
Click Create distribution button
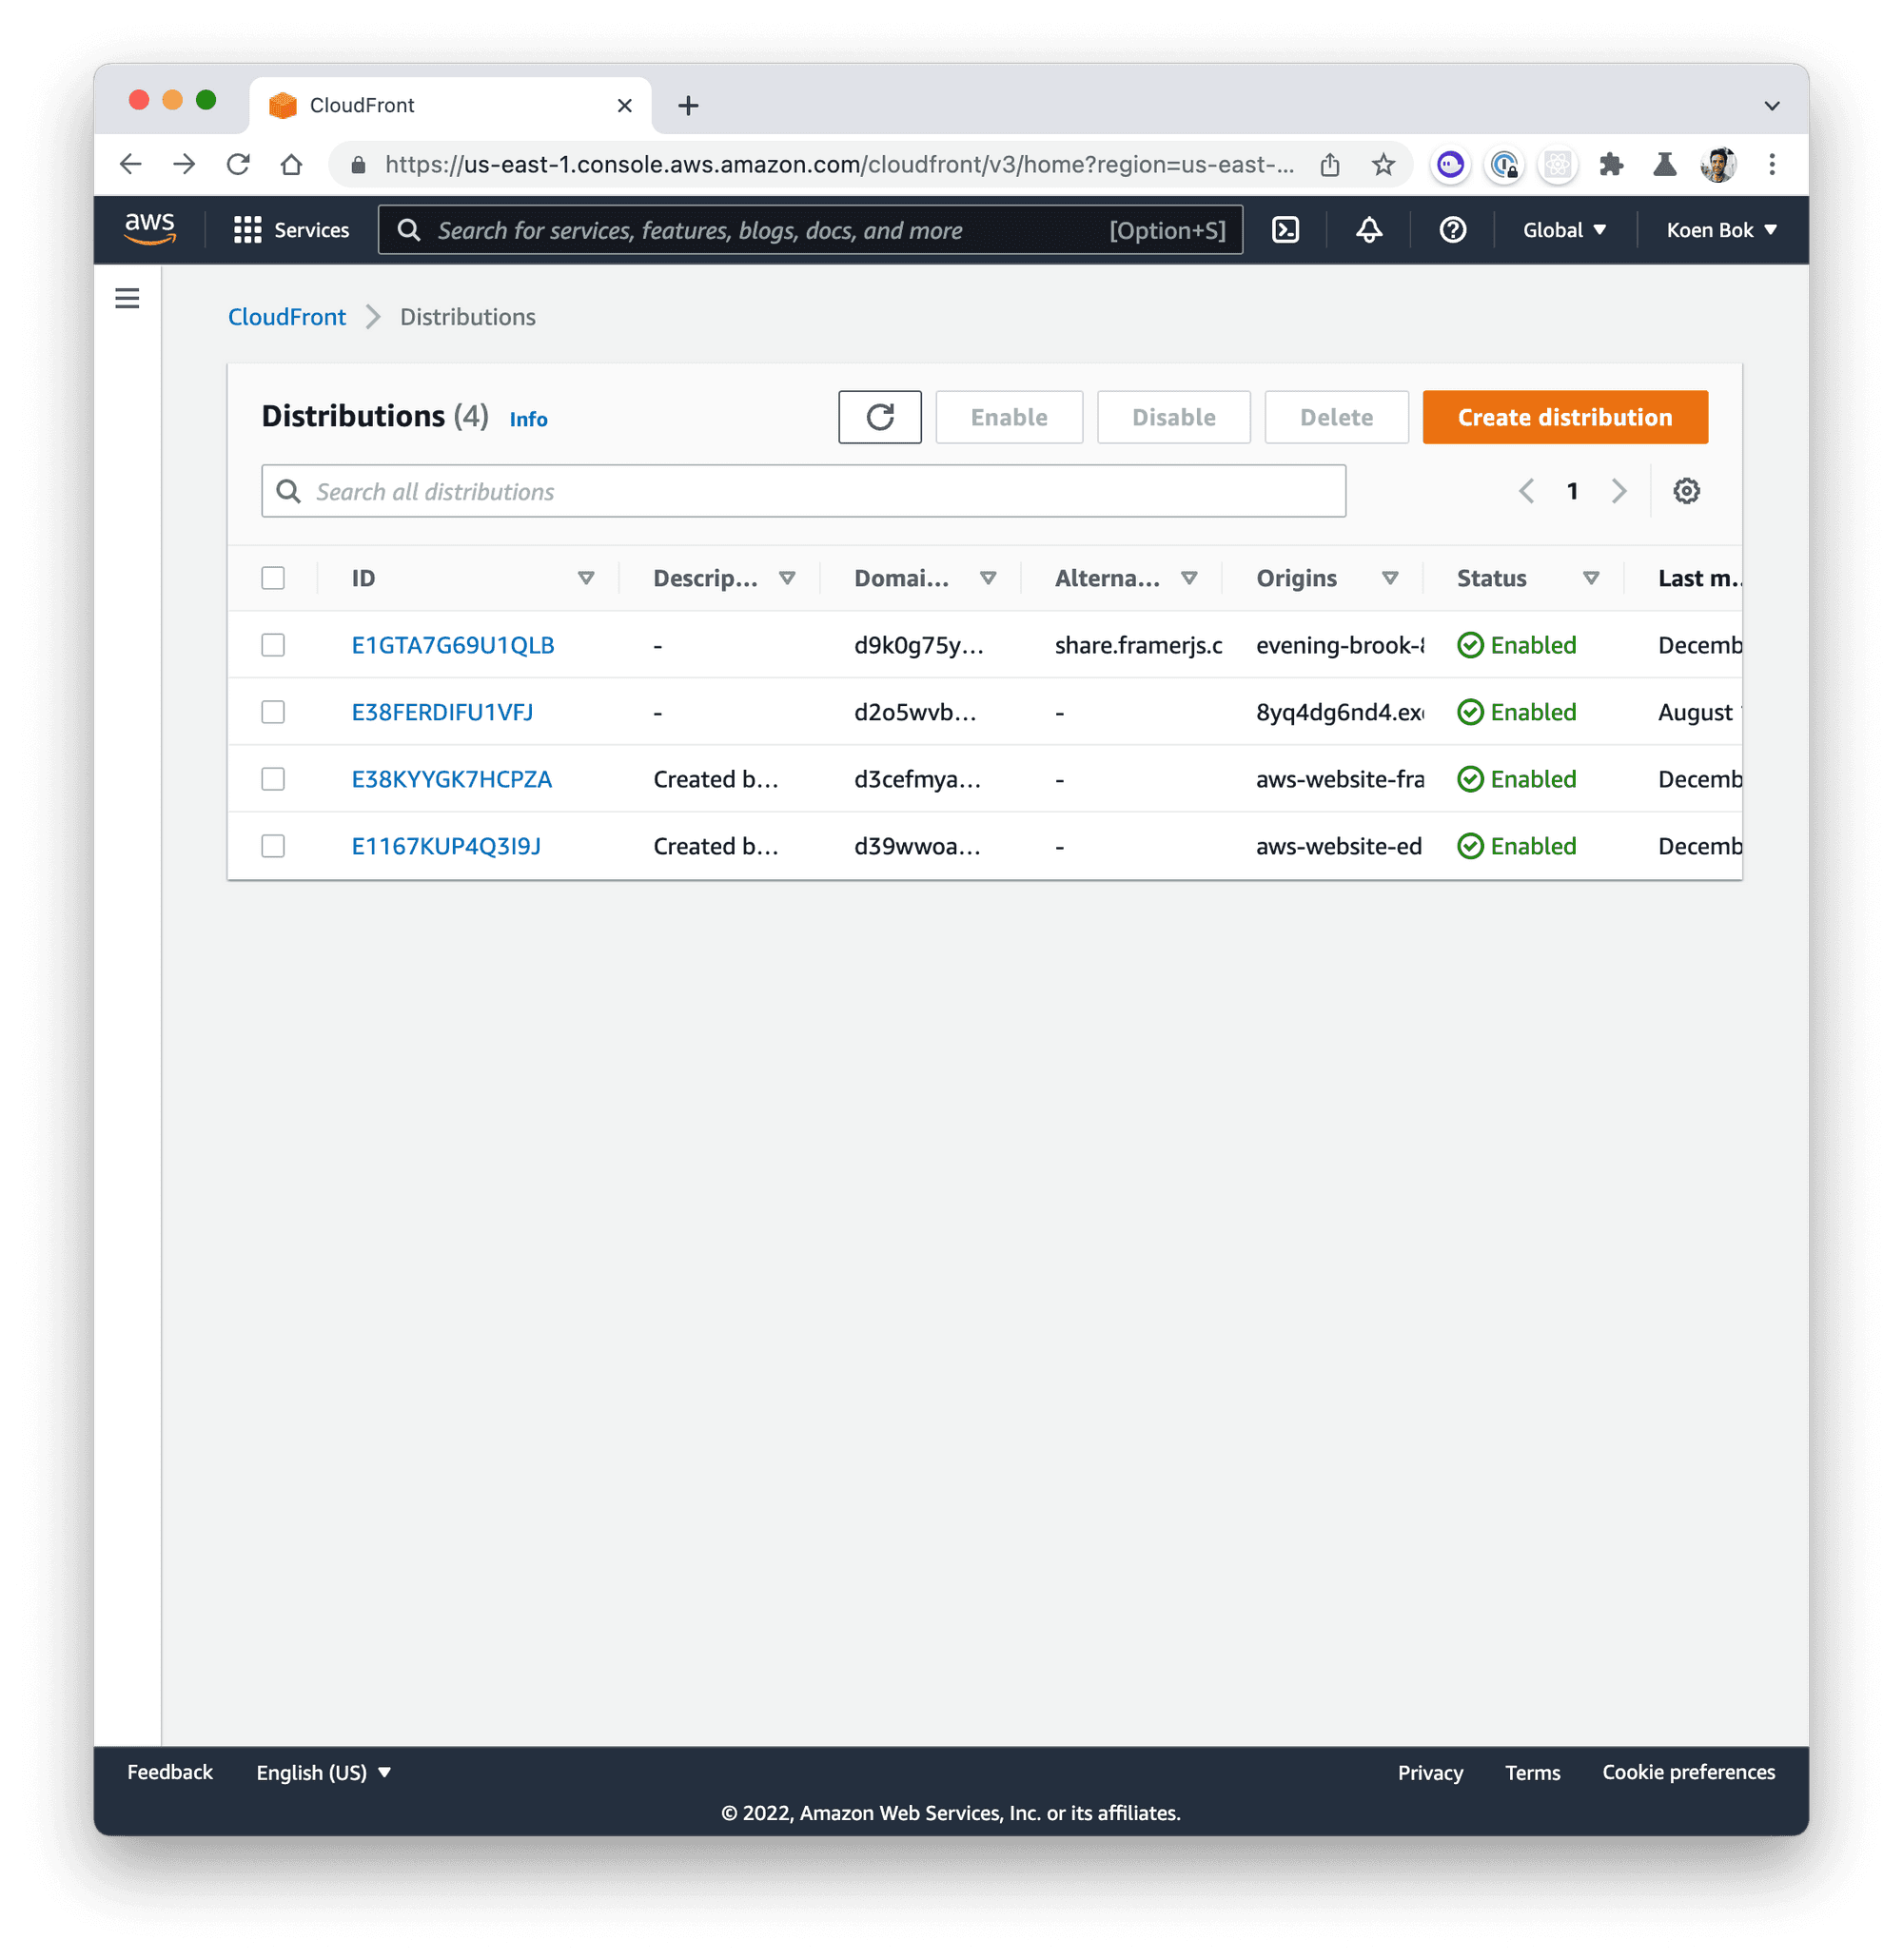click(x=1564, y=417)
